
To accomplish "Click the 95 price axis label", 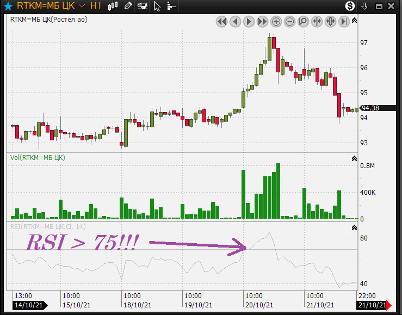I will coord(364,93).
